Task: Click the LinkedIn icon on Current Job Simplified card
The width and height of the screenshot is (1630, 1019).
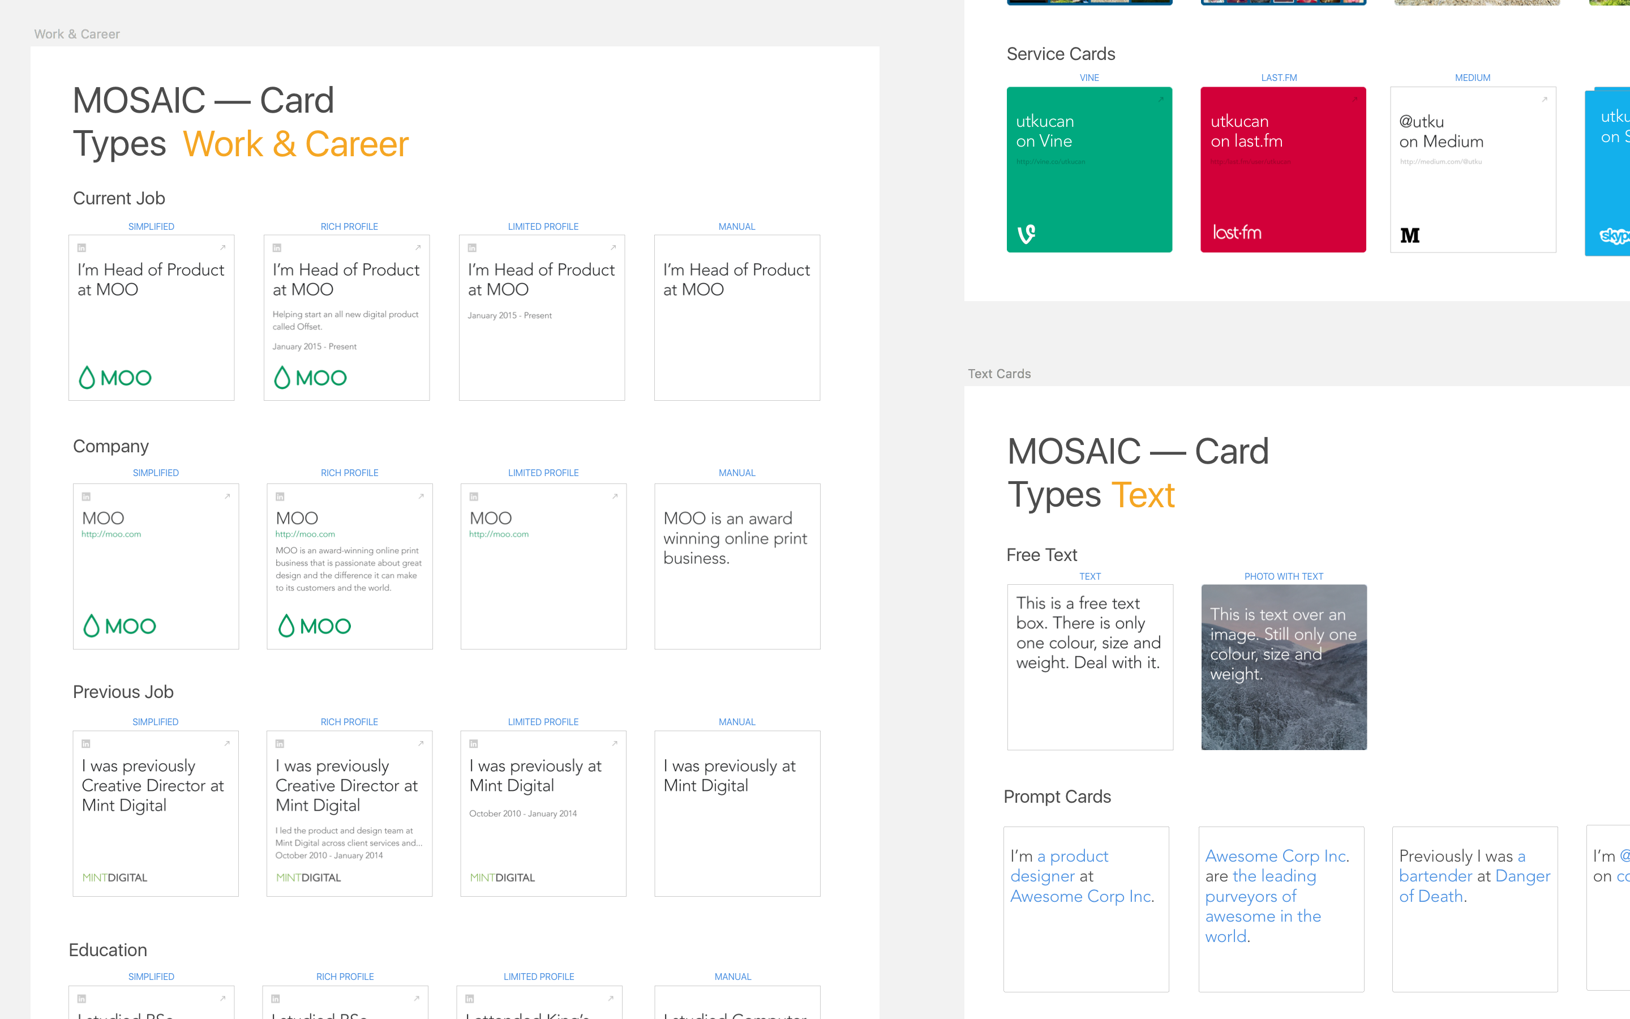Action: pos(81,248)
